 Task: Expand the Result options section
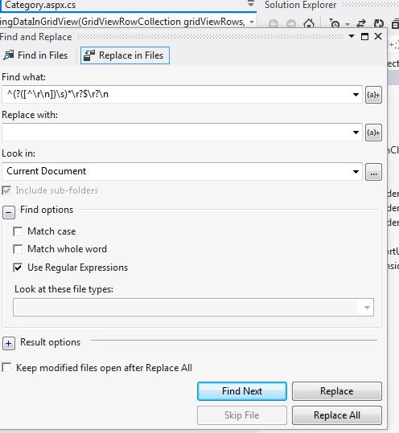click(9, 344)
